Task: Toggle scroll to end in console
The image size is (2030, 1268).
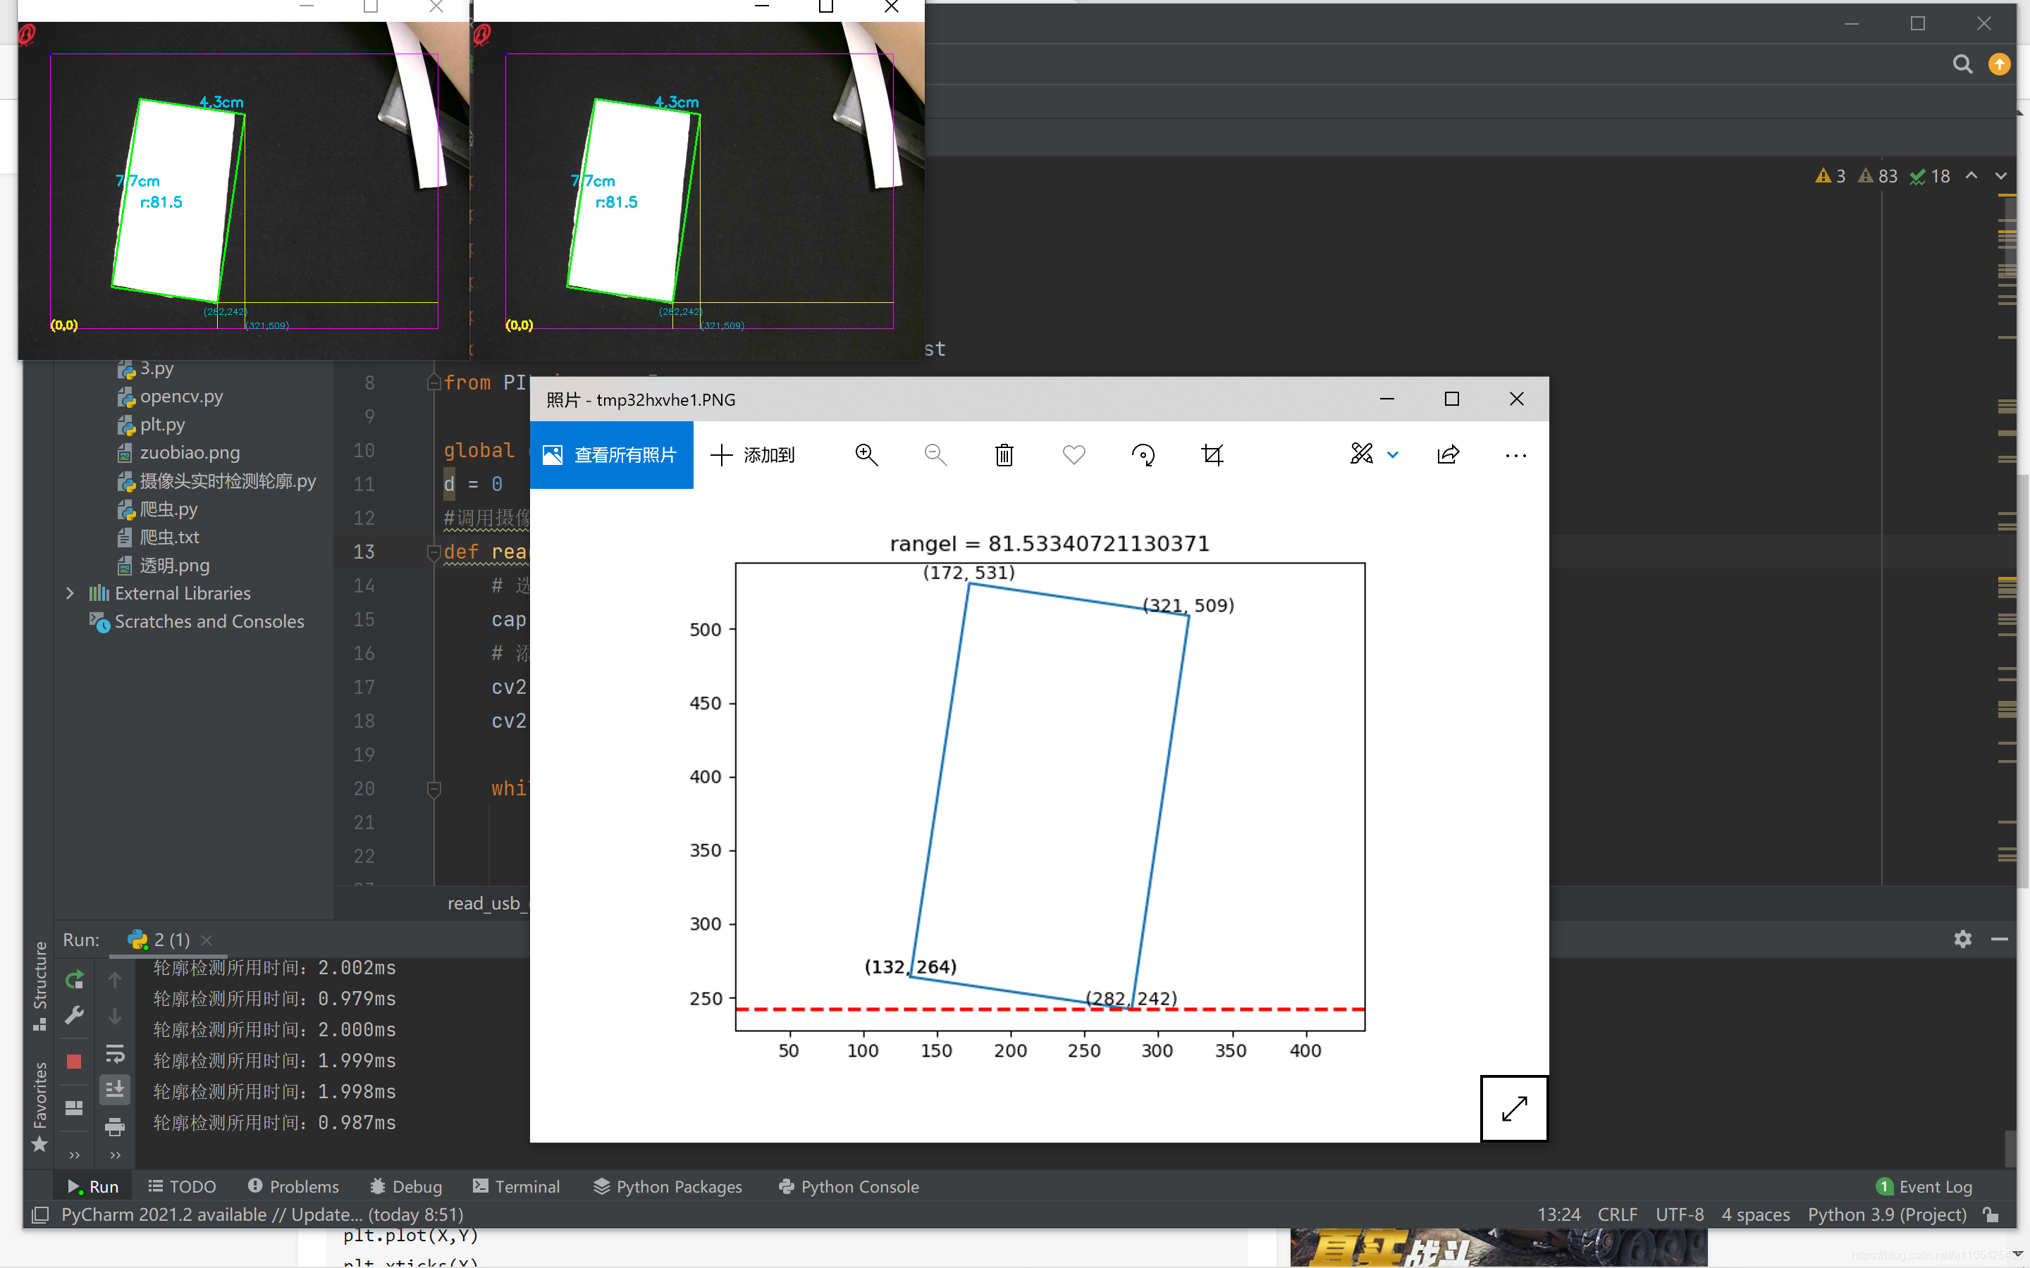Action: pos(115,1089)
